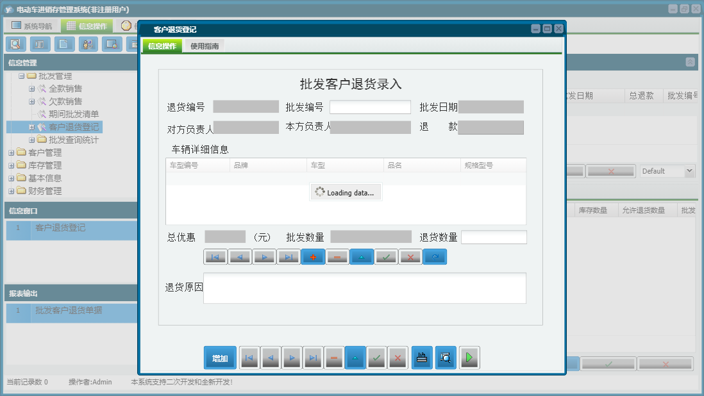Click edit triangle button in vehicle detail navigator
This screenshot has height=396, width=704.
362,257
